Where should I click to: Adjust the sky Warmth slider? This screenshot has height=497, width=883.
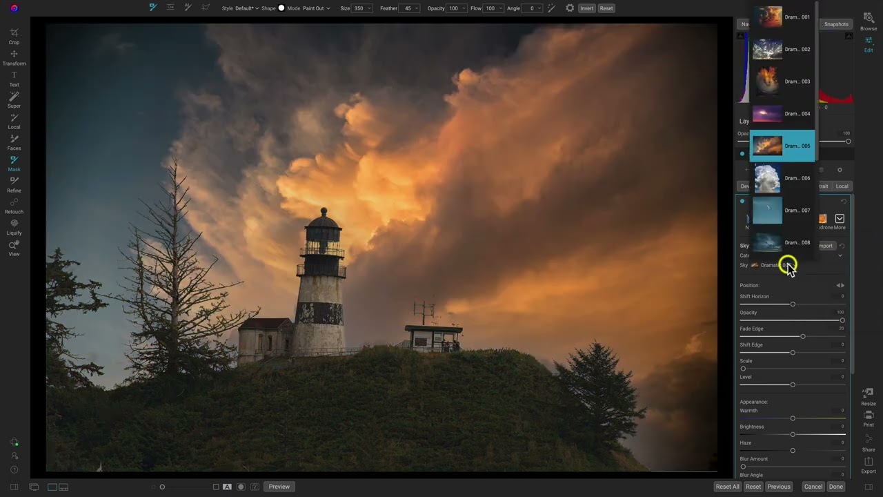(x=793, y=418)
